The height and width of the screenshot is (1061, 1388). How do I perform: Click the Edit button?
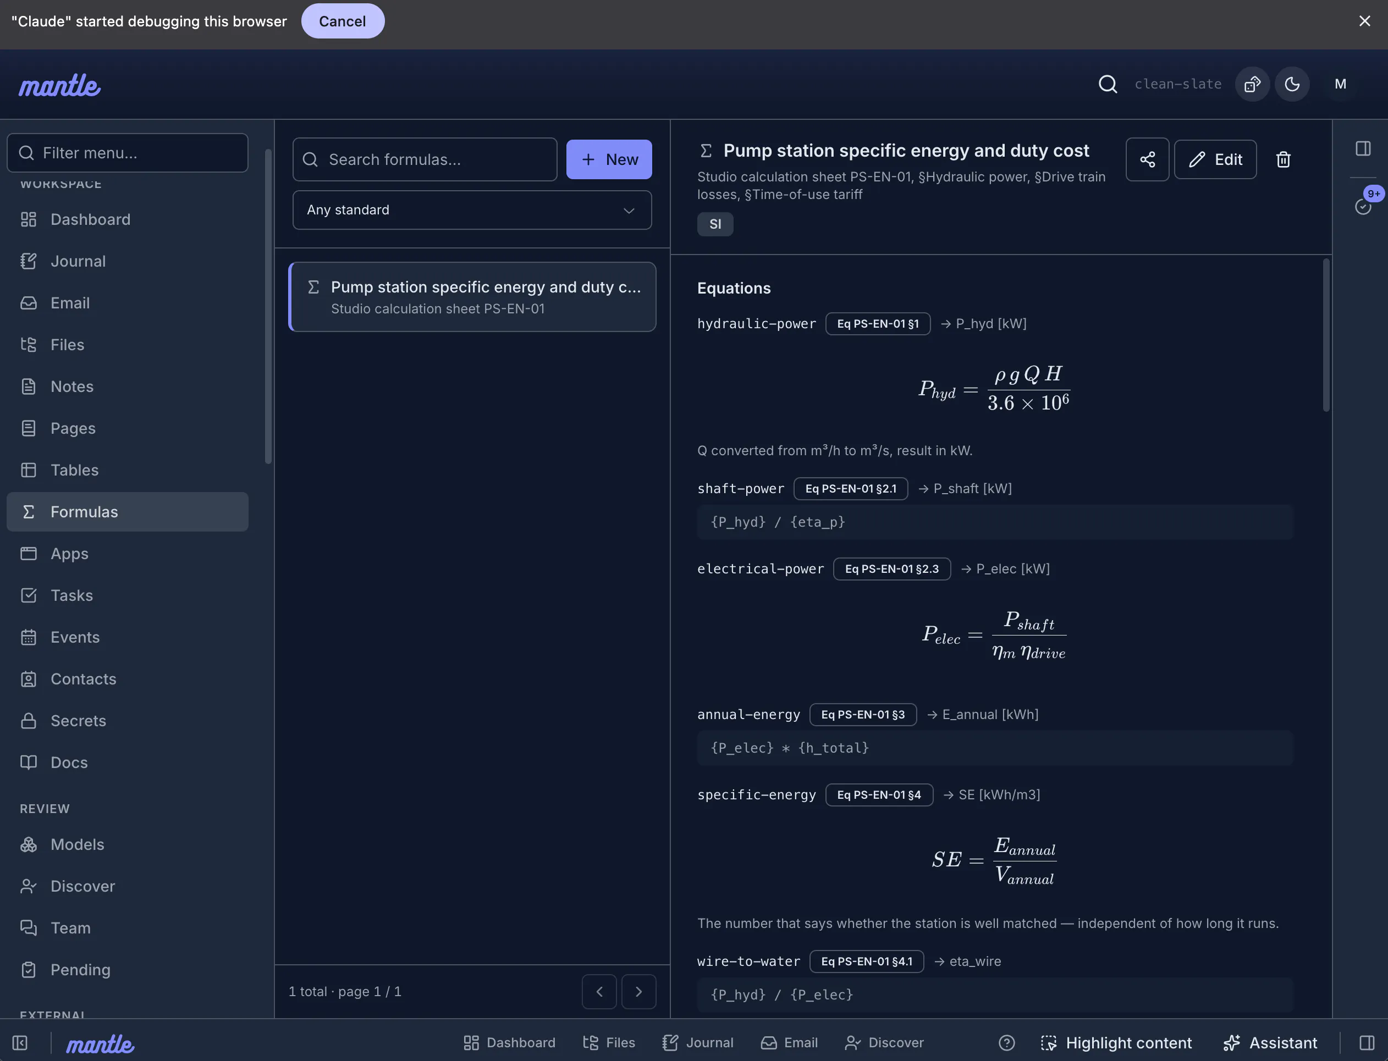pyautogui.click(x=1215, y=159)
